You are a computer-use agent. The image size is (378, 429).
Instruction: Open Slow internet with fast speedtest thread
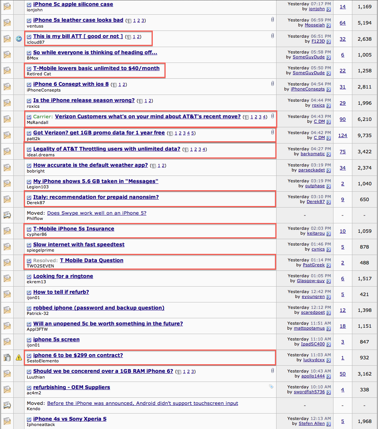click(x=79, y=244)
